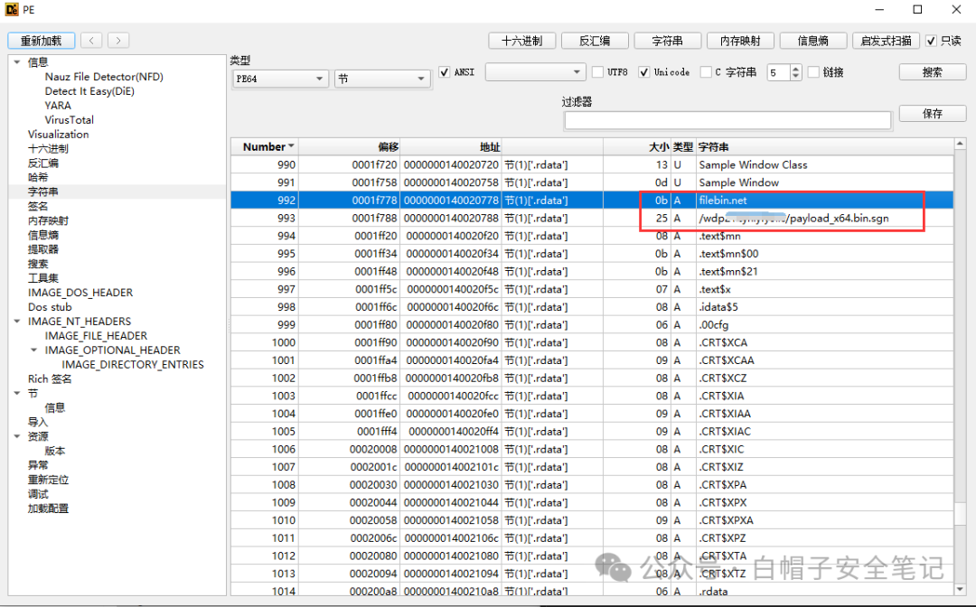The image size is (976, 607).
Task: Click the scrollbar down arrow of table
Action: pyautogui.click(x=960, y=588)
